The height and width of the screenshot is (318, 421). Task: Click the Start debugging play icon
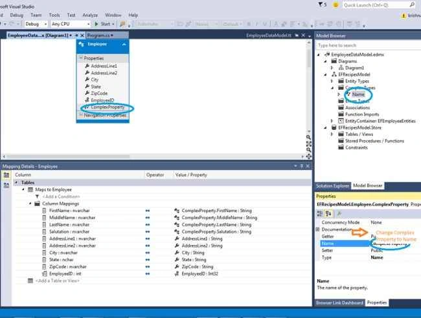pos(96,24)
